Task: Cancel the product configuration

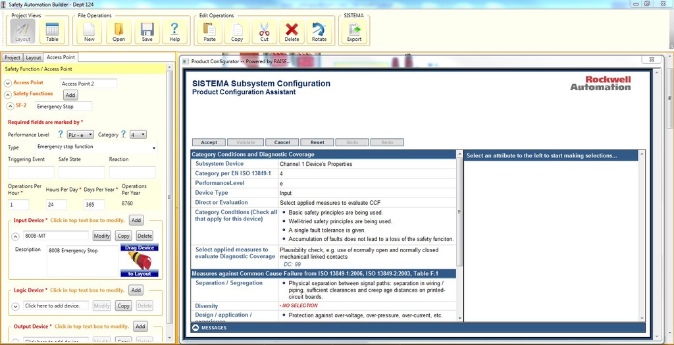Action: [282, 142]
